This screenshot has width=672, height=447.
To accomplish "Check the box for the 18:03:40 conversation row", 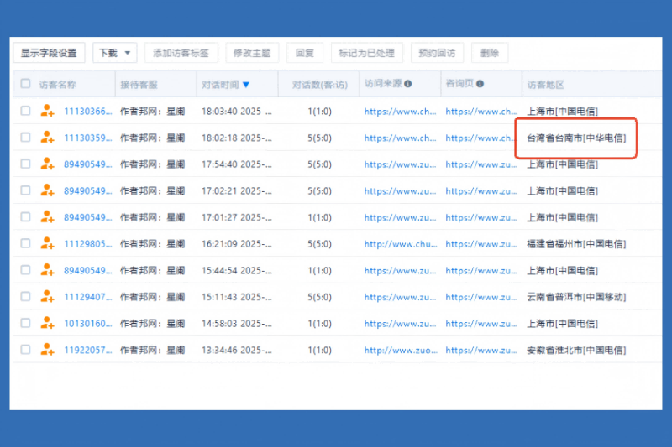I will click(x=25, y=111).
